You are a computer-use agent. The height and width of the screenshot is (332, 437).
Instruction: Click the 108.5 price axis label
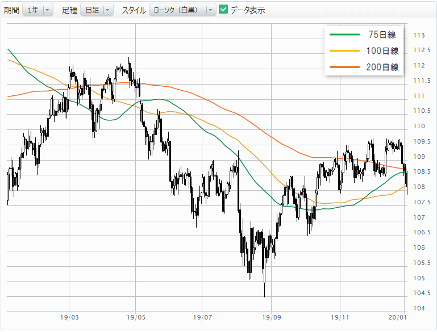(421, 172)
